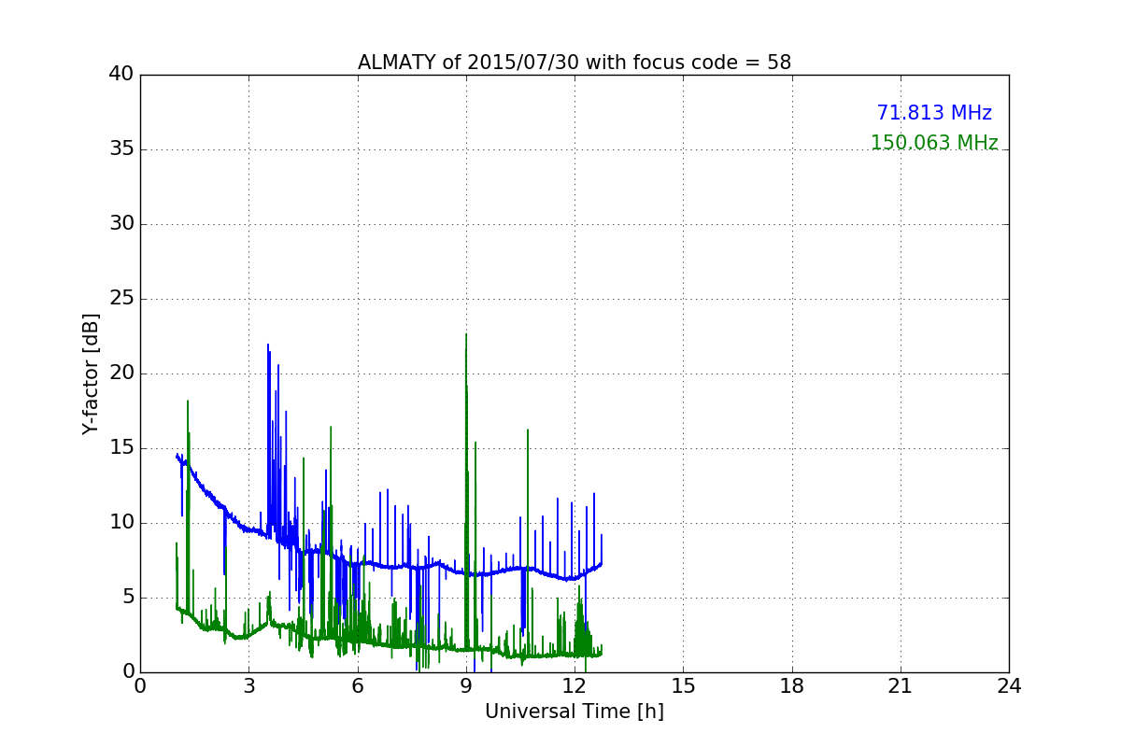The width and height of the screenshot is (1121, 747).
Task: Click y-axis tick label '30'
Action: [121, 224]
